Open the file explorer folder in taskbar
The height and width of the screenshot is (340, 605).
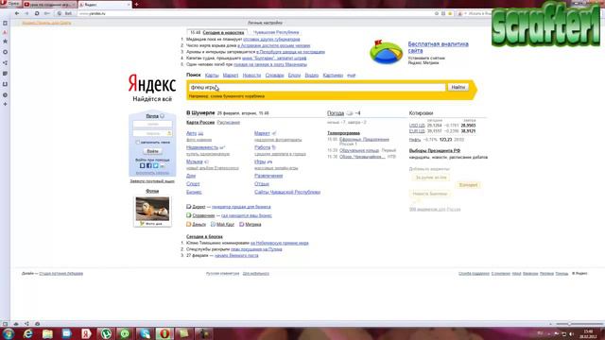pyautogui.click(x=47, y=333)
